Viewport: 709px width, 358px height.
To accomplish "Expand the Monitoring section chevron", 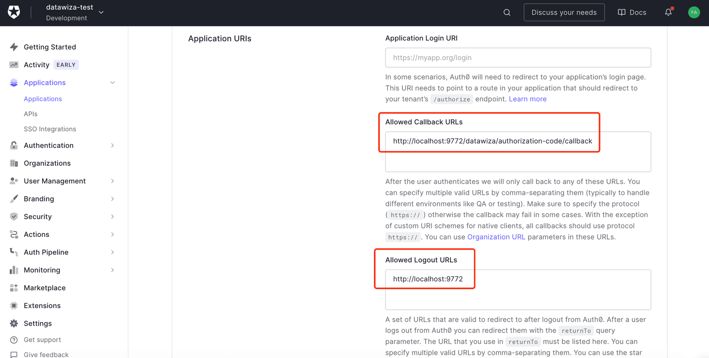I will [x=113, y=270].
